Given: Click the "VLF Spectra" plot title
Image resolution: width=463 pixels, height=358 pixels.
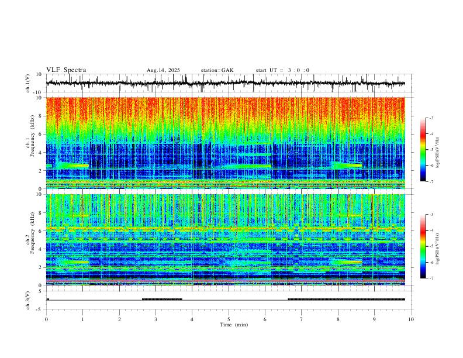Looking at the screenshot, I should pos(66,70).
